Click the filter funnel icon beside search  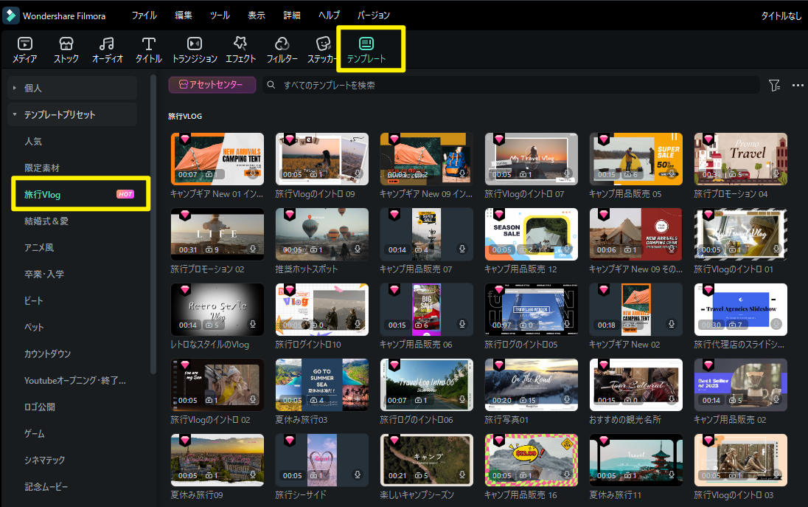tap(774, 86)
